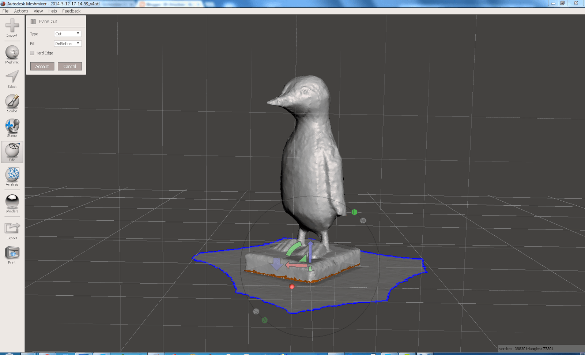This screenshot has height=355, width=585.
Task: Toggle the Plane Cut panel collapse icon
Action: (33, 21)
